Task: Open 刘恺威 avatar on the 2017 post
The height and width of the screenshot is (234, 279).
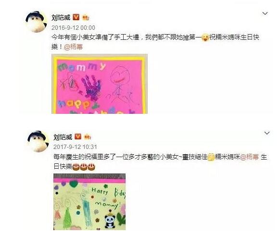Action: tap(38, 141)
